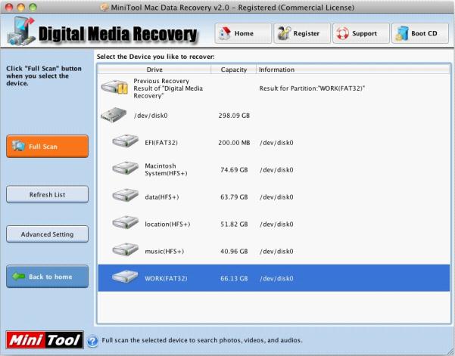Click the capacity value '66.13 GB'
Viewport: 455px width, 356px height.
pos(234,279)
